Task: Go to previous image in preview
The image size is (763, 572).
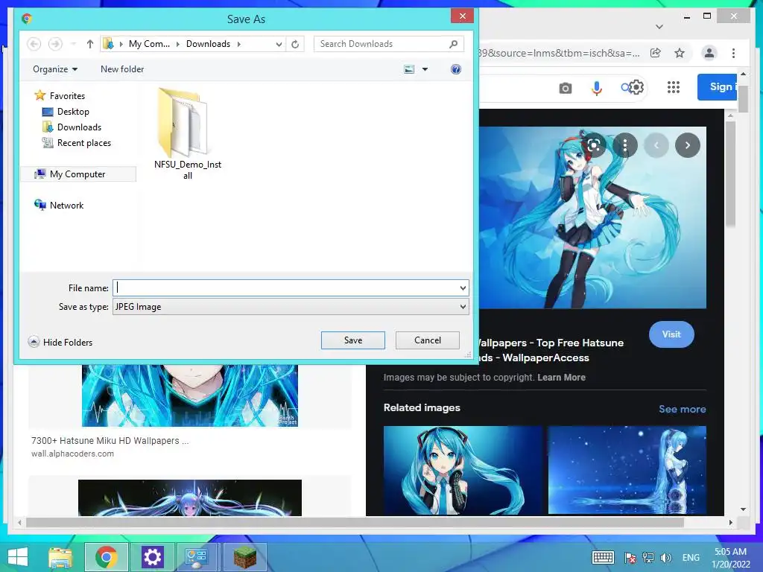Action: 656,145
